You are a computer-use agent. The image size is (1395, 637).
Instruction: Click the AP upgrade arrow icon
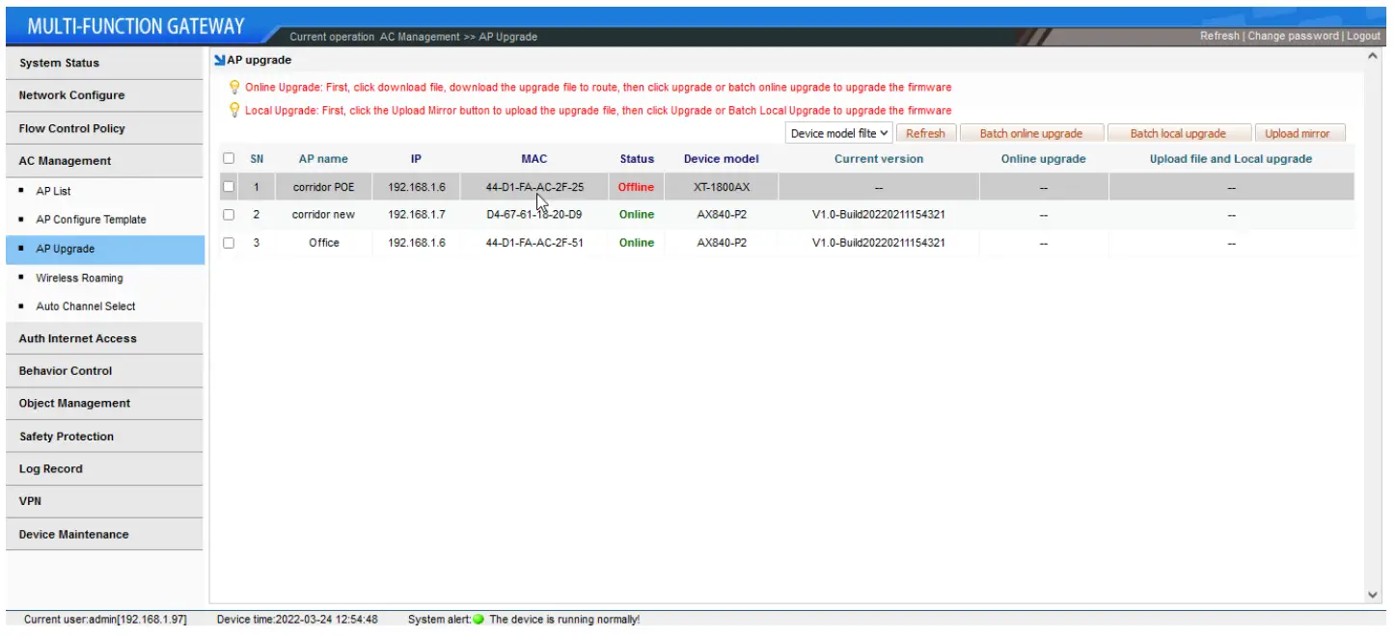220,61
